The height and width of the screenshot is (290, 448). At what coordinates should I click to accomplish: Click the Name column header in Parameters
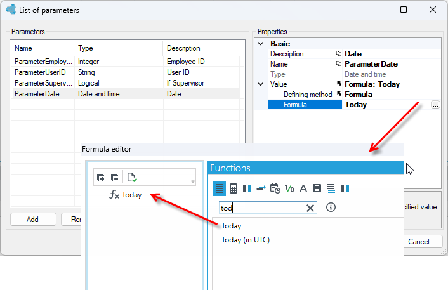tap(43, 48)
